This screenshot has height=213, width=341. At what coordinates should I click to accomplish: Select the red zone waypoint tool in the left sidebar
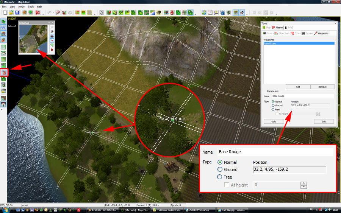coord(4,73)
